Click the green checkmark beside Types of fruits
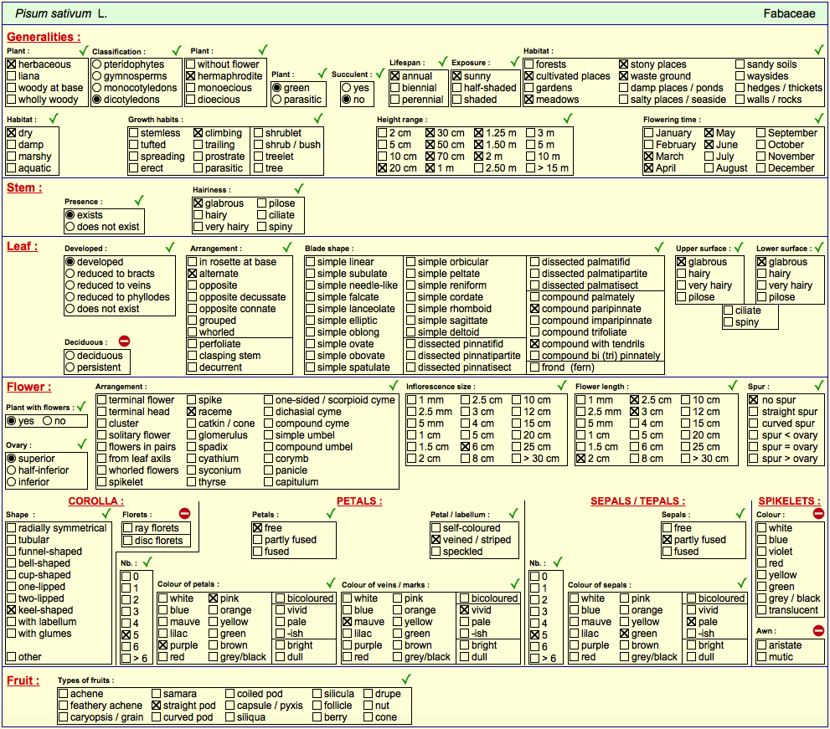The width and height of the screenshot is (830, 729). 406,680
